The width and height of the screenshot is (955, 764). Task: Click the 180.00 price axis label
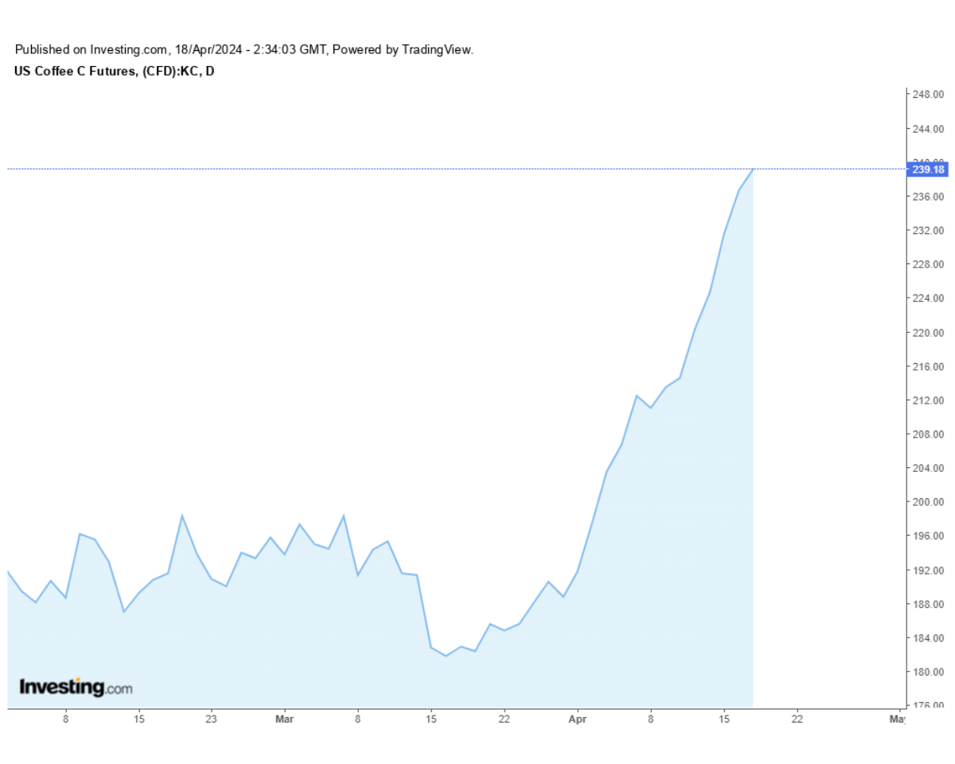click(928, 672)
